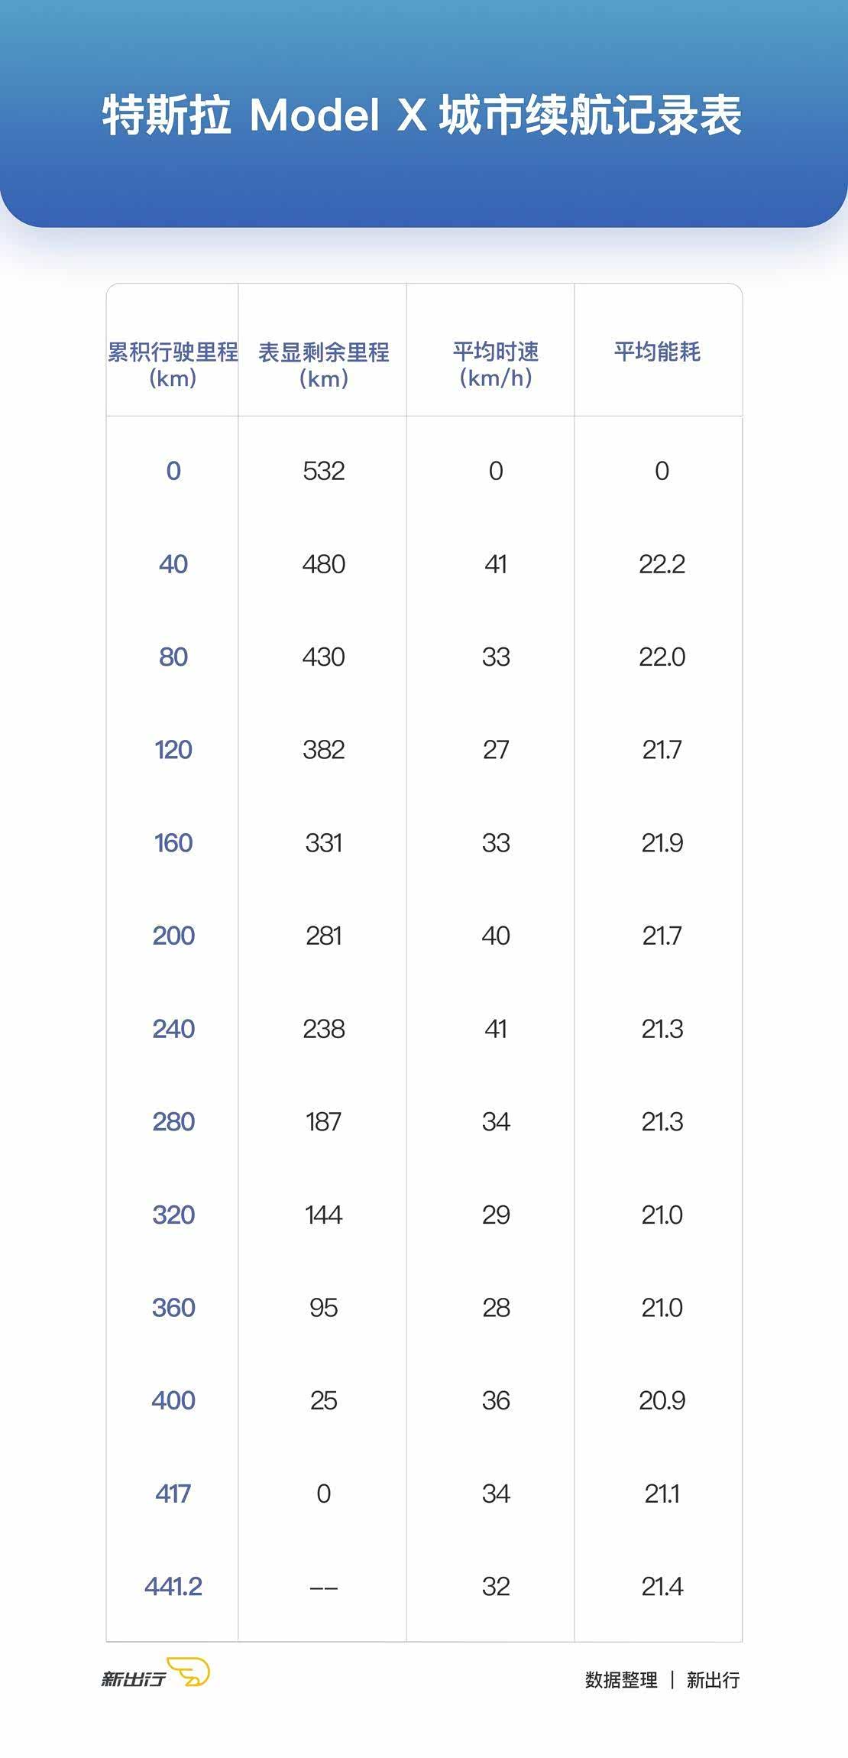The height and width of the screenshot is (1758, 848).
Task: Click the 新出行 text at bottom right
Action: click(713, 1680)
